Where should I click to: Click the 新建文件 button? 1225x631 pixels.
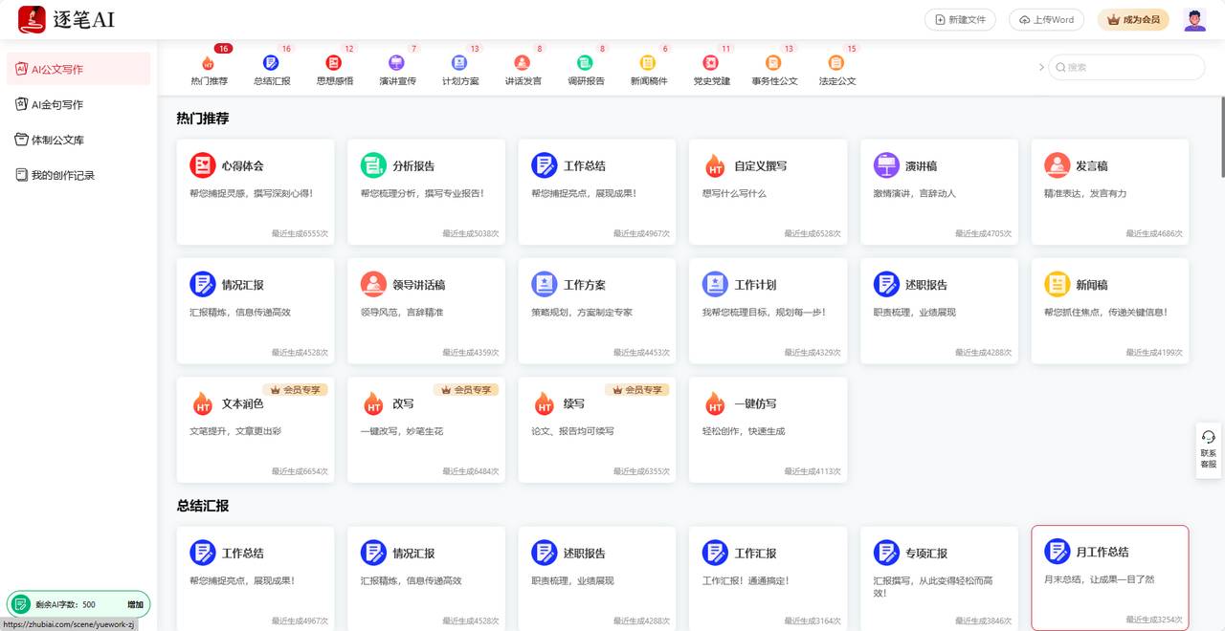960,18
